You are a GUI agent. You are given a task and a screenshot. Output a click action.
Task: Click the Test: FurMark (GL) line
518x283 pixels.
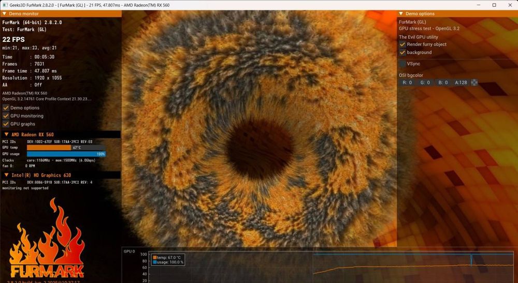click(x=24, y=29)
